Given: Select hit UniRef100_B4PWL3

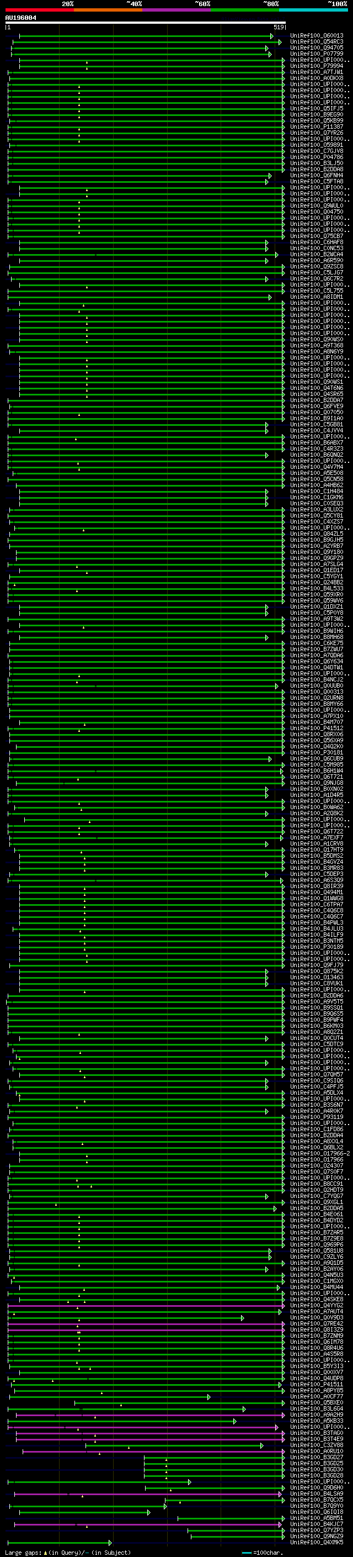Looking at the screenshot, I should tap(317, 922).
